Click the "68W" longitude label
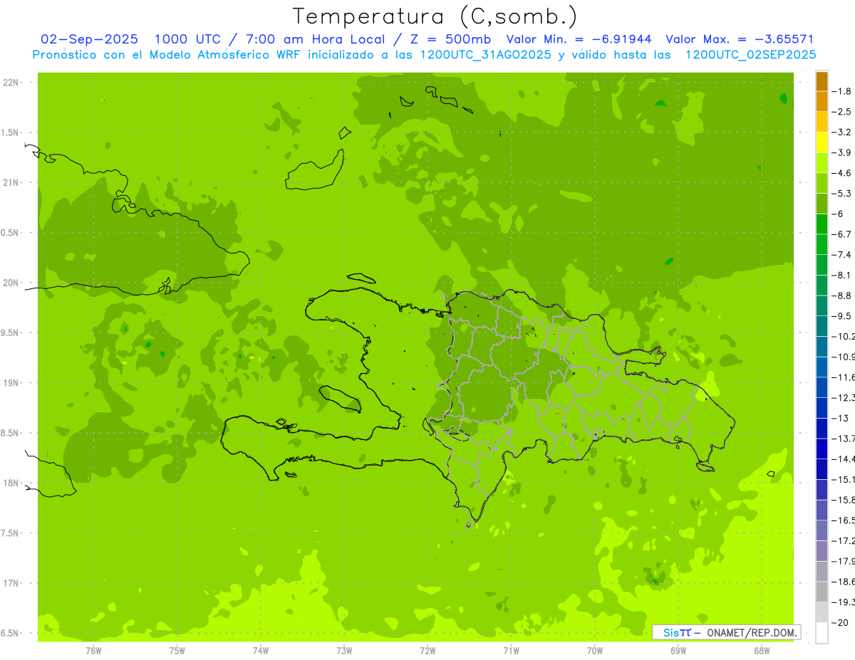The width and height of the screenshot is (855, 660). coord(762,650)
